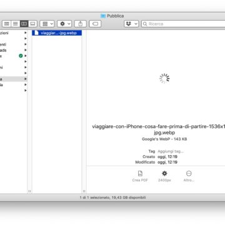Expand the row with the green checkmark
This screenshot has height=225, width=225.
(26, 56)
